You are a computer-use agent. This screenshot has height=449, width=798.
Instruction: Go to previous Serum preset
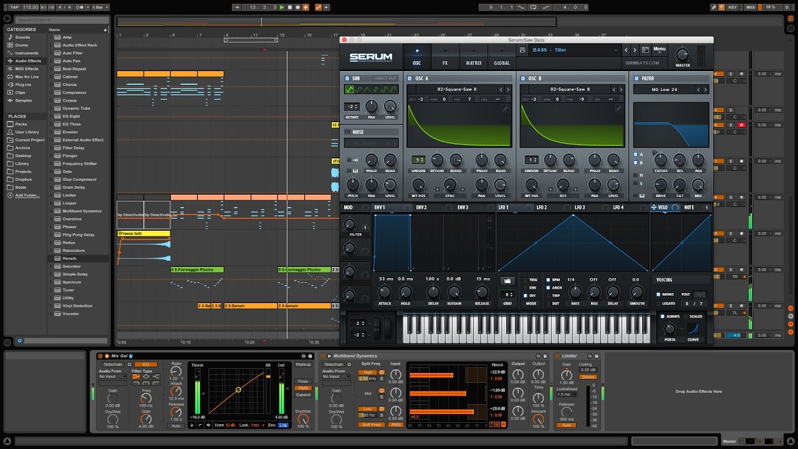627,50
